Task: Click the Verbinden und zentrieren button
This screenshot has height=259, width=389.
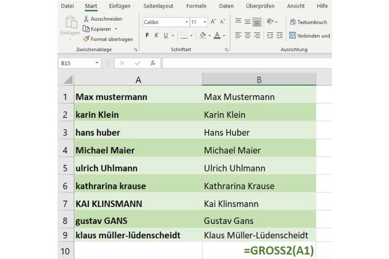Action: [x=310, y=35]
